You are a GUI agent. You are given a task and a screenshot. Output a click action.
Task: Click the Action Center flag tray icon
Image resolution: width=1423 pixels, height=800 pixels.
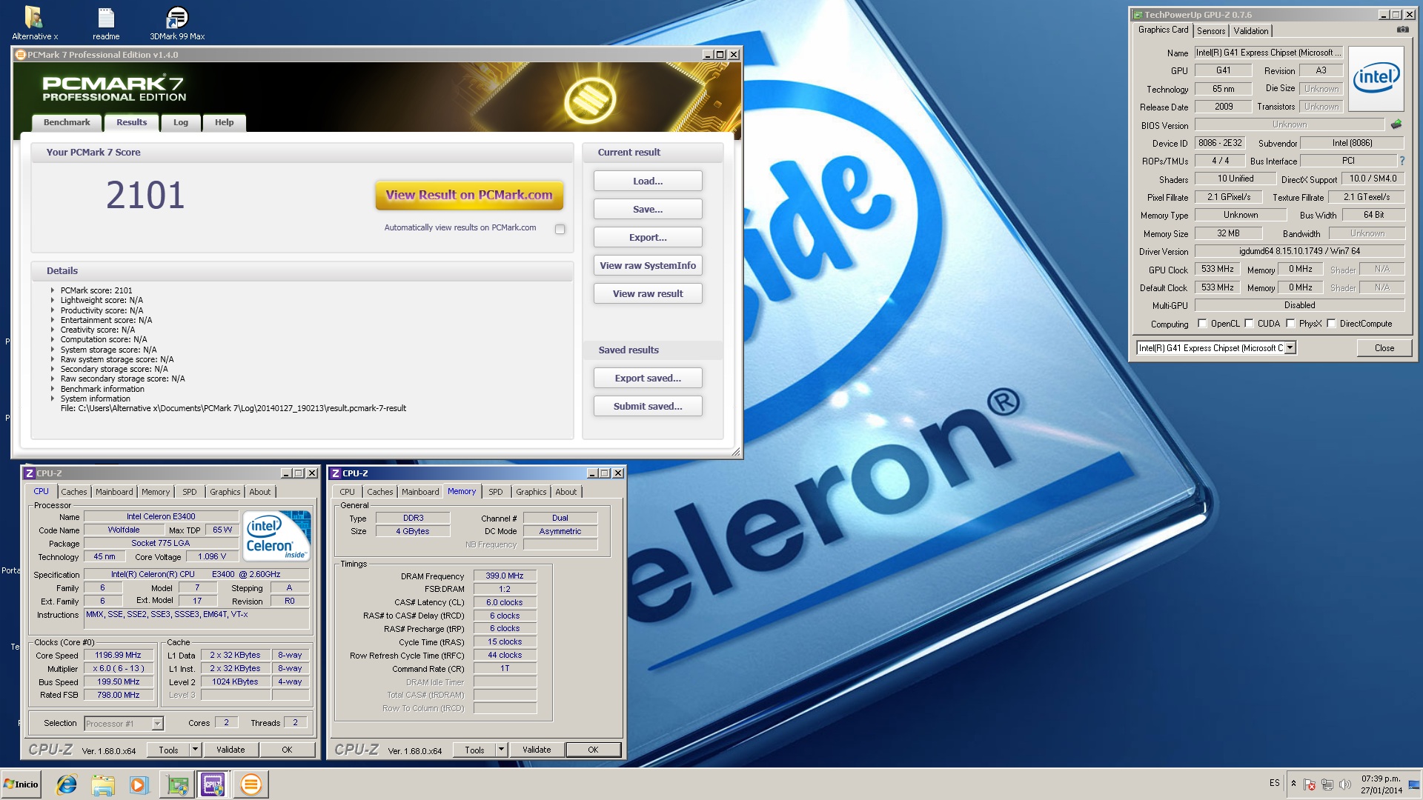1310,784
